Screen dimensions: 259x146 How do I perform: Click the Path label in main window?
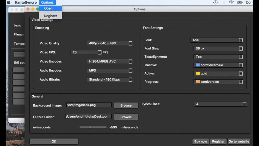pos(18,26)
